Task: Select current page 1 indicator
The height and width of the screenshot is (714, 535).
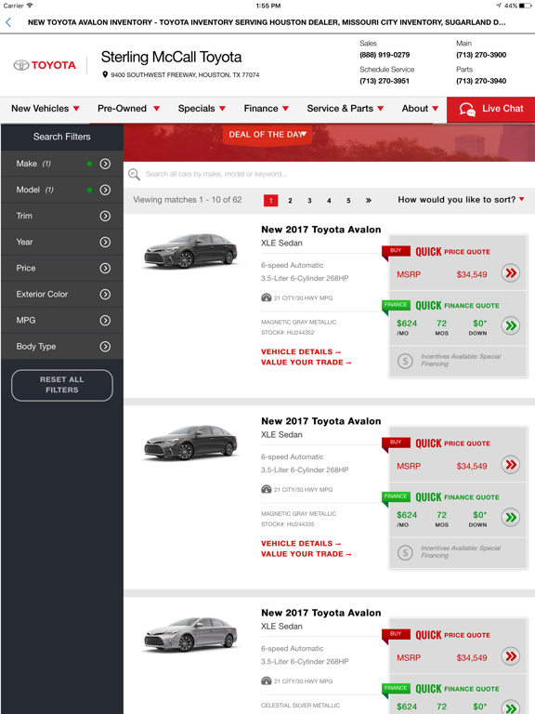Action: coord(270,201)
